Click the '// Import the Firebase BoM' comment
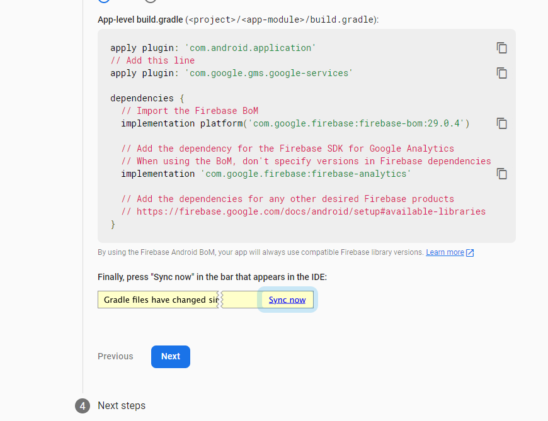The image size is (548, 421). click(x=190, y=111)
